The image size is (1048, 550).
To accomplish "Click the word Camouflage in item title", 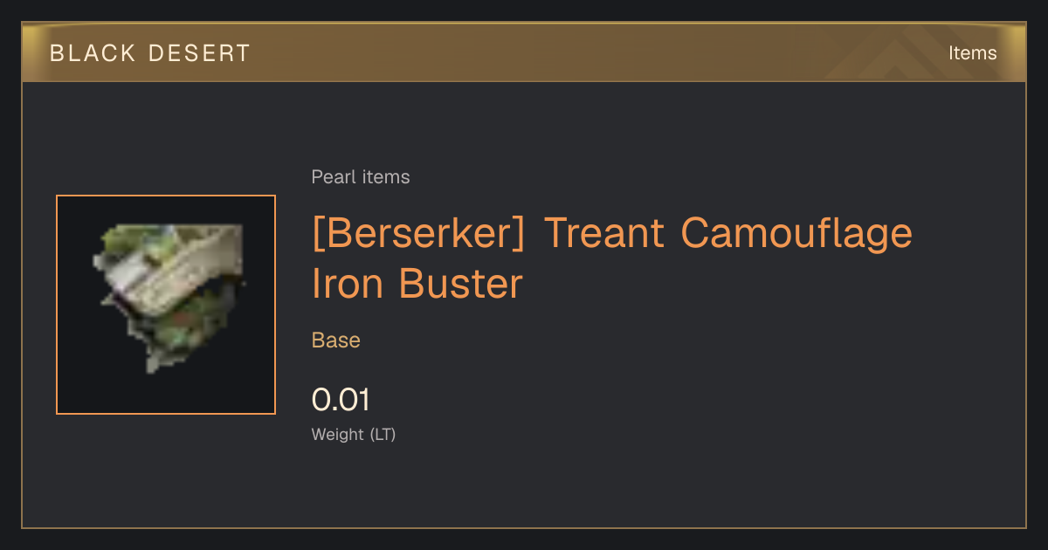I will pos(796,233).
